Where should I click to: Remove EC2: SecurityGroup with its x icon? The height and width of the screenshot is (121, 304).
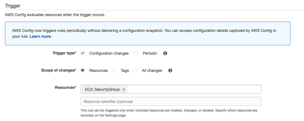click(x=124, y=89)
